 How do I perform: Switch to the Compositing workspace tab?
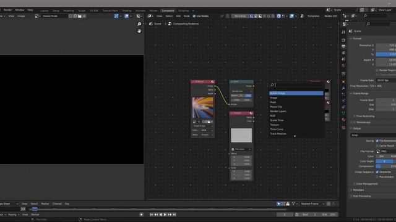(168, 10)
